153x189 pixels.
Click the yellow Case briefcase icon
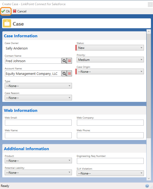click(7, 23)
